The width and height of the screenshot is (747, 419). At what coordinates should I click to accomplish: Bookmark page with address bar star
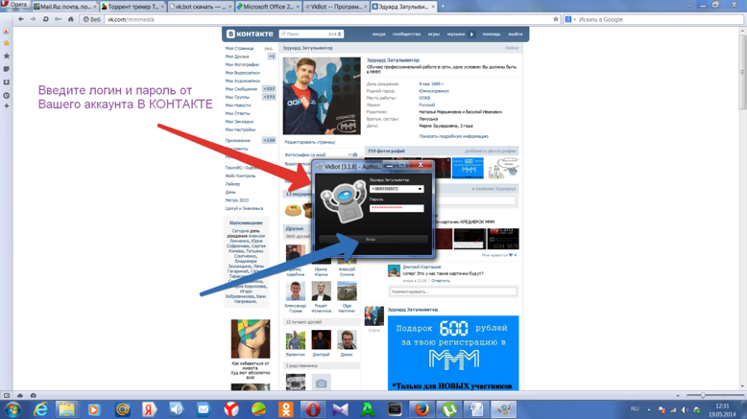(556, 19)
